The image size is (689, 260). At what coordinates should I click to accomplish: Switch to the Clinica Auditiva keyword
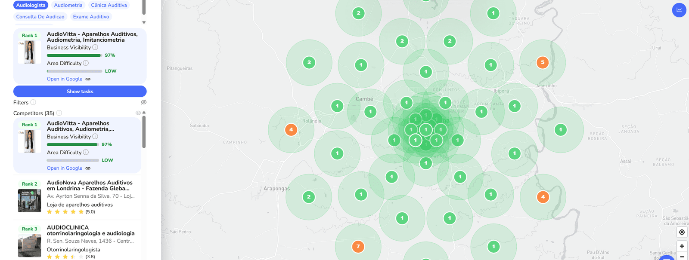109,5
